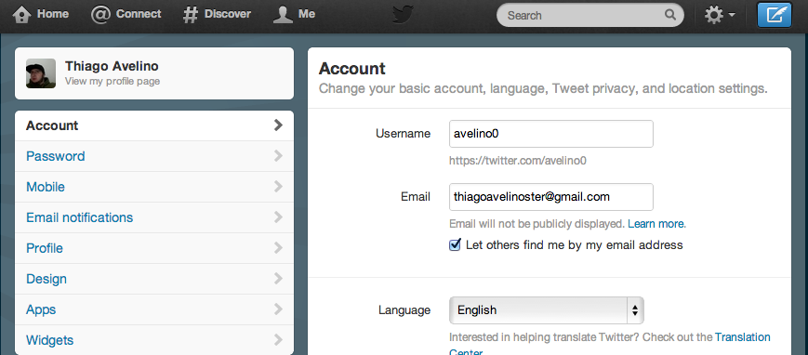808x355 pixels.
Task: Click View my profile page
Action: pyautogui.click(x=113, y=82)
